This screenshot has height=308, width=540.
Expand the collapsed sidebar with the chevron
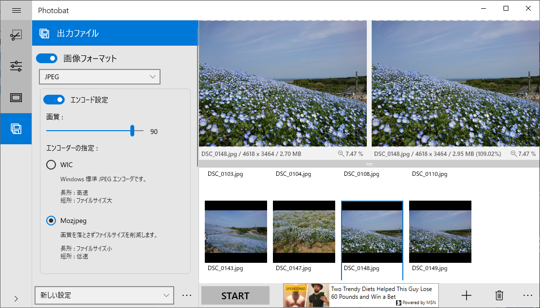click(x=16, y=299)
